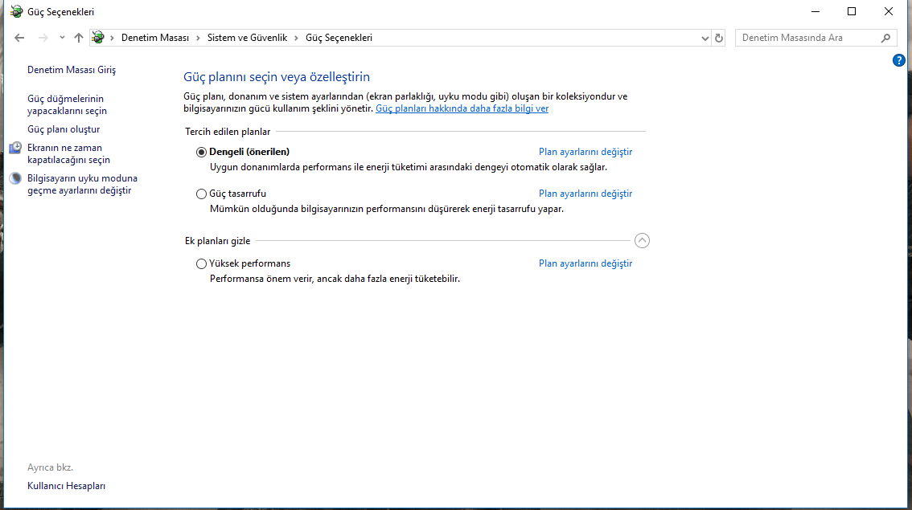Viewport: 912px width, 510px height.
Task: Navigate to Sistem ve Güvenlik breadcrumb
Action: [x=247, y=38]
